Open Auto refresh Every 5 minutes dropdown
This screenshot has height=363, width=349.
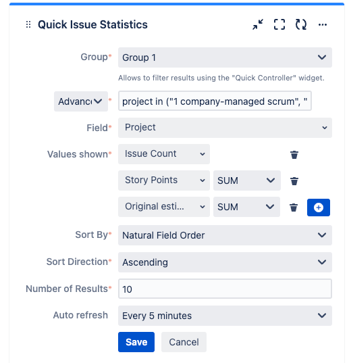(x=225, y=316)
